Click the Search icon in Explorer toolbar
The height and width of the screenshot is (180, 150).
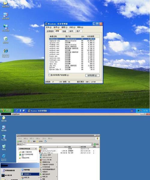33,141
